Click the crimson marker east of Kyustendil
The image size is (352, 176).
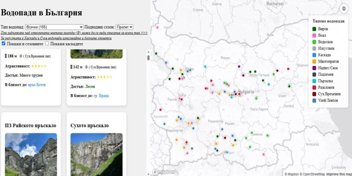[161, 110]
